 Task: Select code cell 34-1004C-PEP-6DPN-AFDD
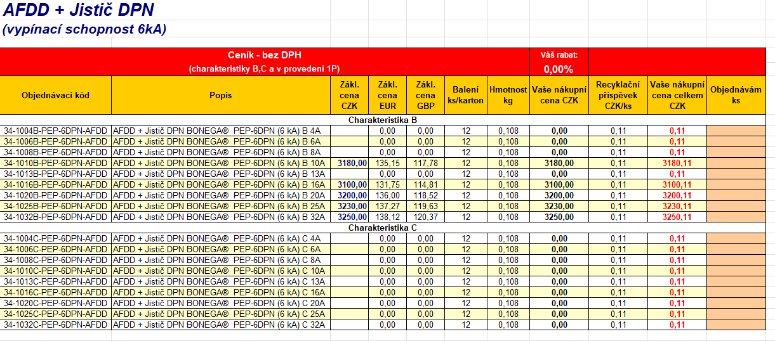pos(56,238)
